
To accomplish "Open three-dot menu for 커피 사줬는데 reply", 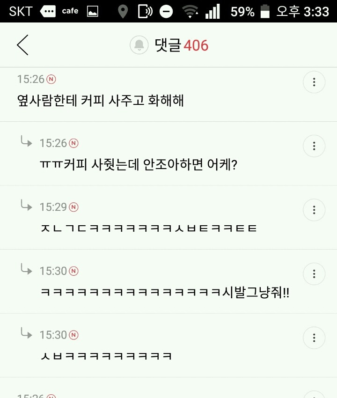I will tap(314, 146).
